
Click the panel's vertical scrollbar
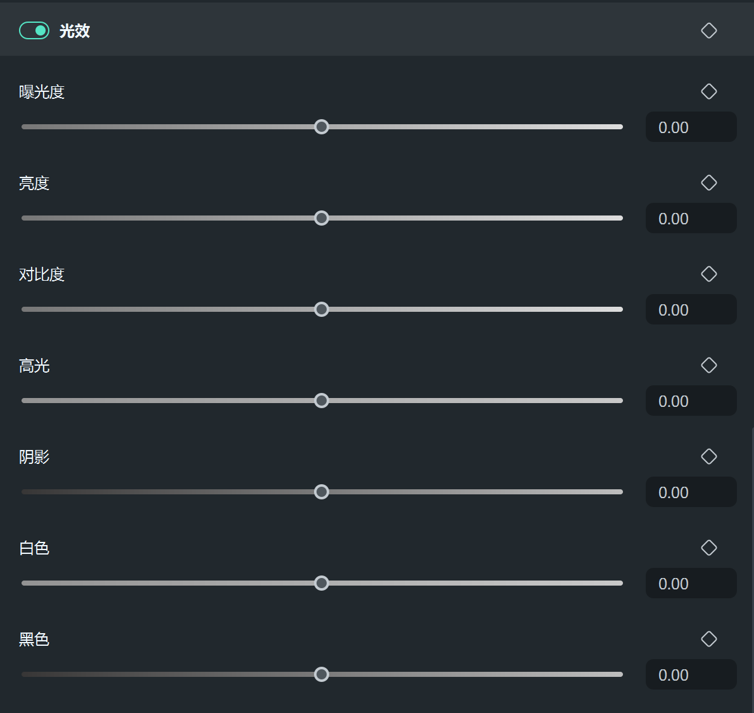pyautogui.click(x=752, y=570)
